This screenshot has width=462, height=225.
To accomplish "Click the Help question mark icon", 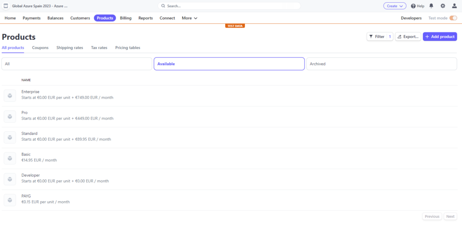I will [x=413, y=6].
